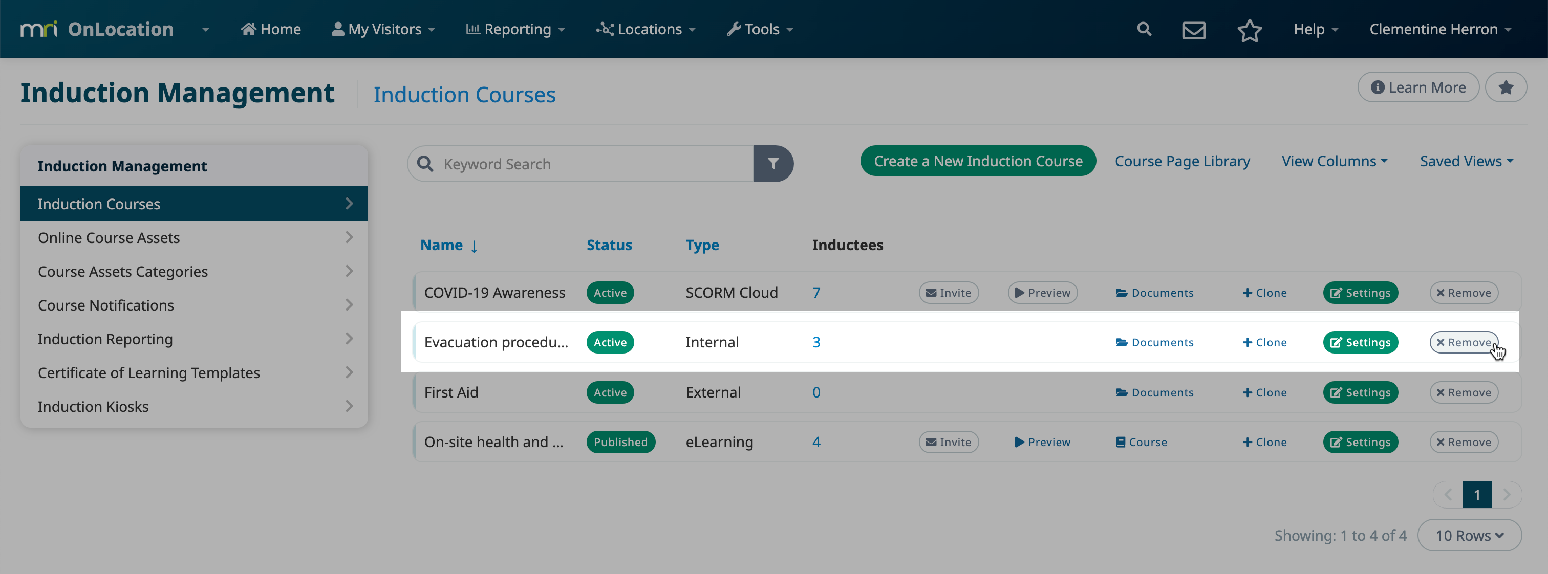The height and width of the screenshot is (574, 1548).
Task: Expand the Course Notifications sidebar item
Action: point(193,305)
